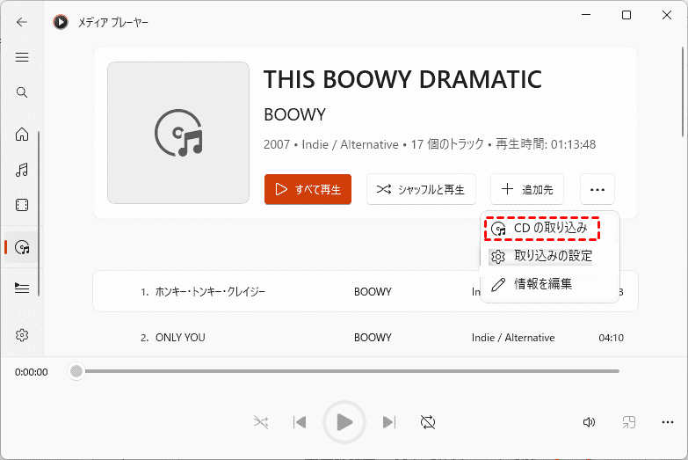Open the Music library in sidebar
Image resolution: width=688 pixels, height=460 pixels.
coord(22,170)
